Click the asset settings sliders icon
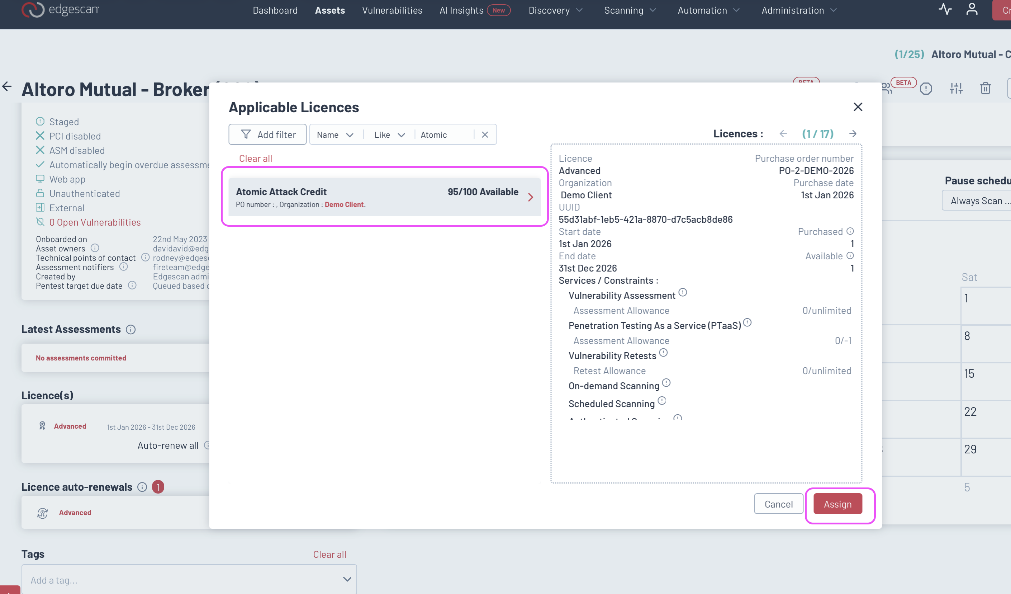The image size is (1011, 594). pos(956,88)
